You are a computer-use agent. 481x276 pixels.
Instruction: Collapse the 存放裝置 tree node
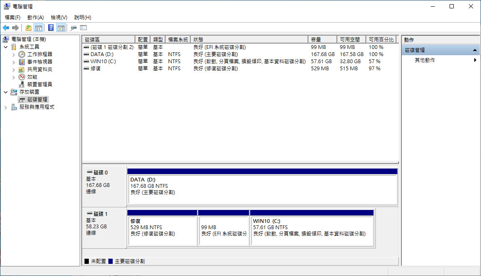pyautogui.click(x=5, y=92)
